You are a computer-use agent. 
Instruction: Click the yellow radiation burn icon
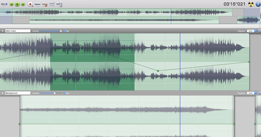coord(251,4)
